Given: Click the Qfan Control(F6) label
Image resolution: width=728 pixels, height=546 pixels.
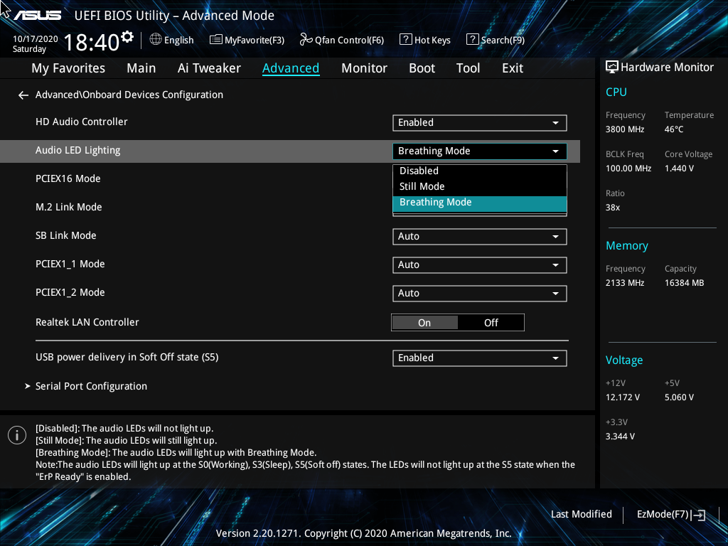Looking at the screenshot, I should point(349,41).
